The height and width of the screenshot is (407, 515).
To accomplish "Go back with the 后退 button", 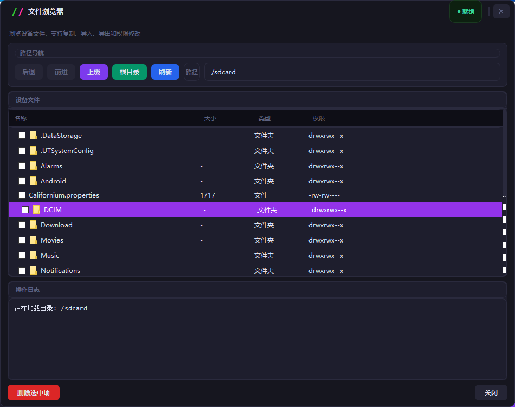I will (29, 72).
